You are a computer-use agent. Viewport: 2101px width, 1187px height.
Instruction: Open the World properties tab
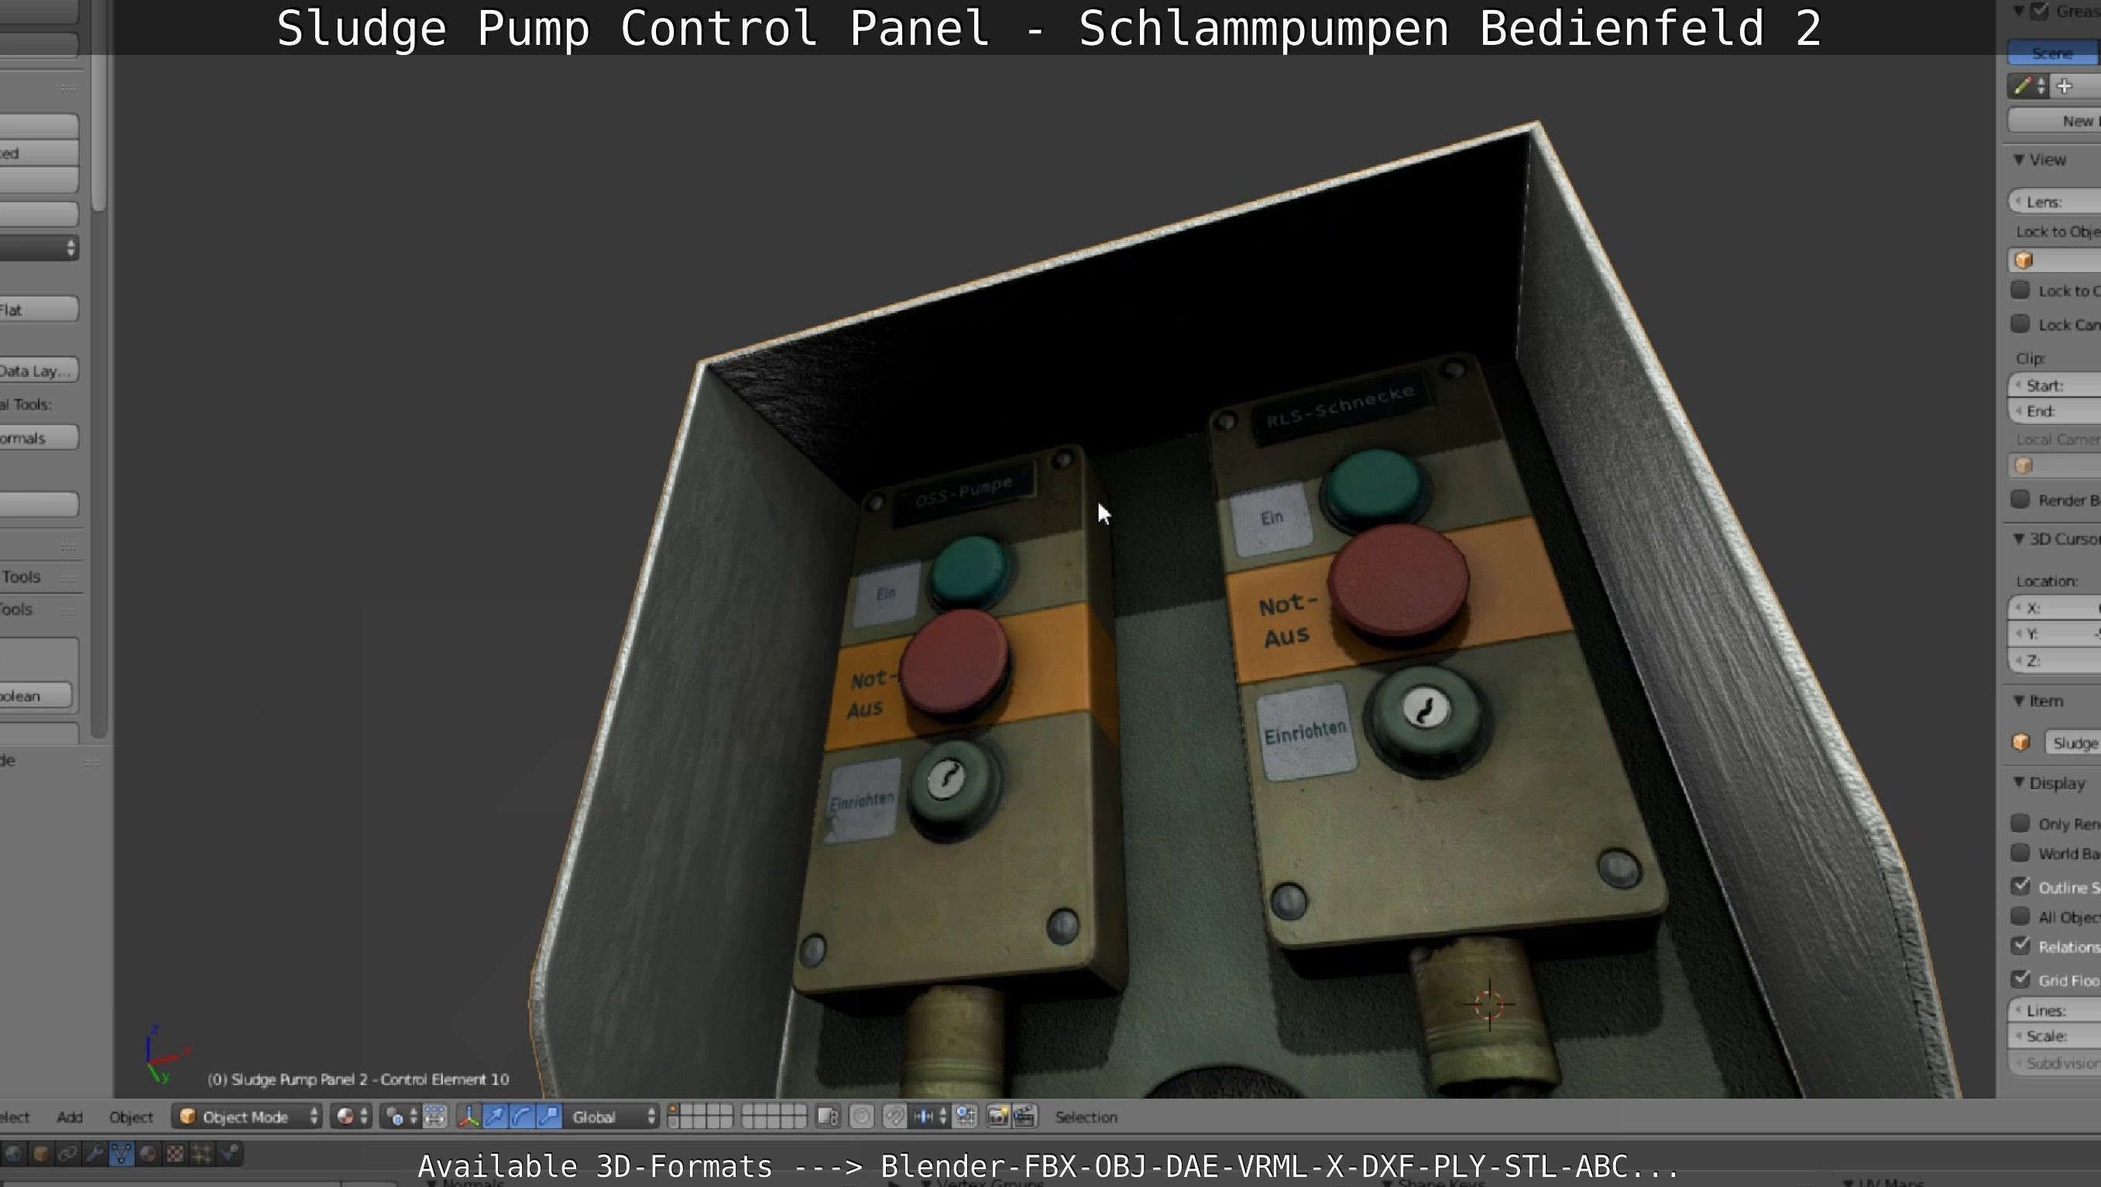pos(14,1154)
